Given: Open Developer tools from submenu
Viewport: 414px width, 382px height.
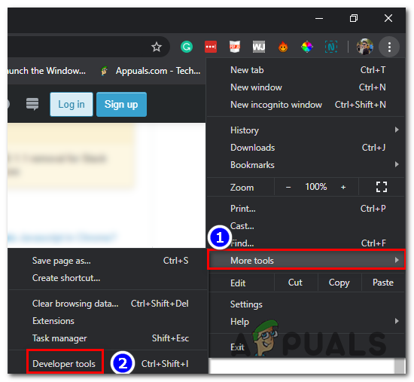Looking at the screenshot, I should (108, 364).
